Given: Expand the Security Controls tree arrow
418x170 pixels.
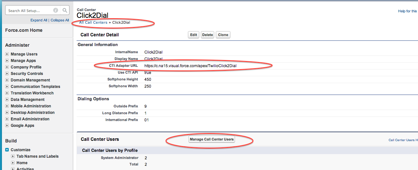Looking at the screenshot, I should click(x=7, y=74).
